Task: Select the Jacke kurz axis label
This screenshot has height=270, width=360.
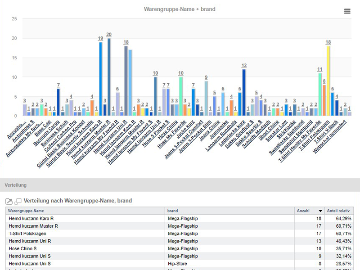Action: 185,129
